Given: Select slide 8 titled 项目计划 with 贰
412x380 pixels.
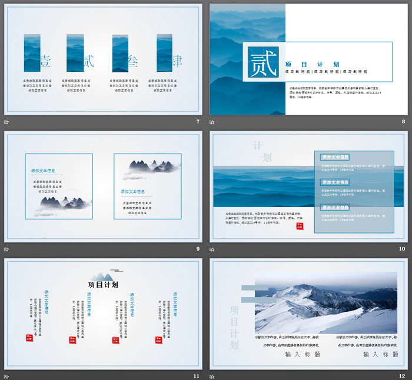Looking at the screenshot, I should click(309, 59).
